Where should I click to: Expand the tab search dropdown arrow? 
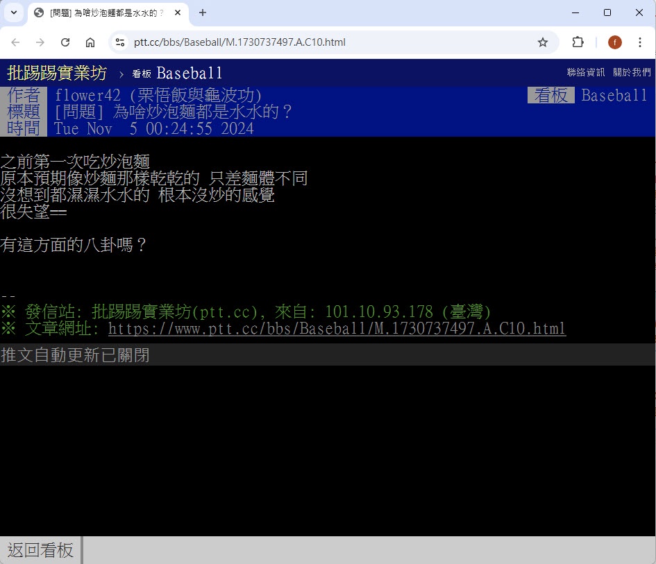[13, 12]
